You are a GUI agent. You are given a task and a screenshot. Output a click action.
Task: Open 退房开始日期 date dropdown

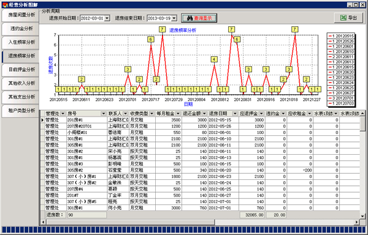coord(107,18)
